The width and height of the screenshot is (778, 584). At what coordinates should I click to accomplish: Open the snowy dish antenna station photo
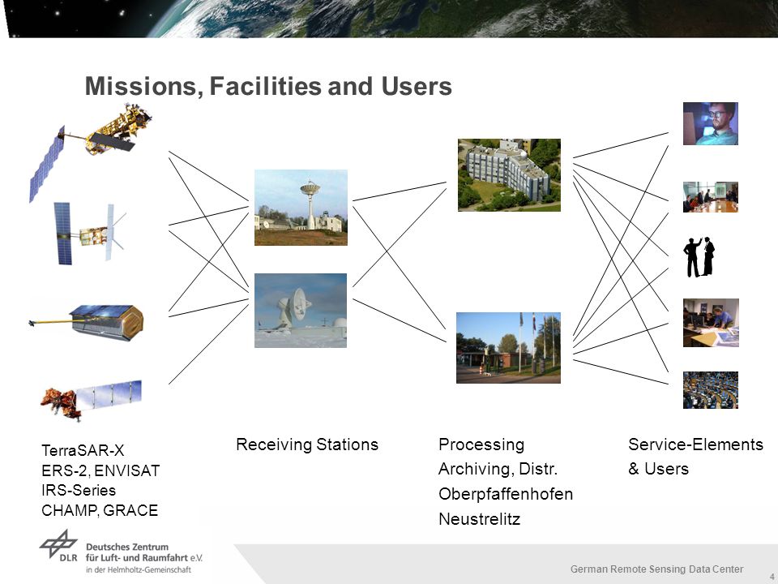(x=301, y=311)
